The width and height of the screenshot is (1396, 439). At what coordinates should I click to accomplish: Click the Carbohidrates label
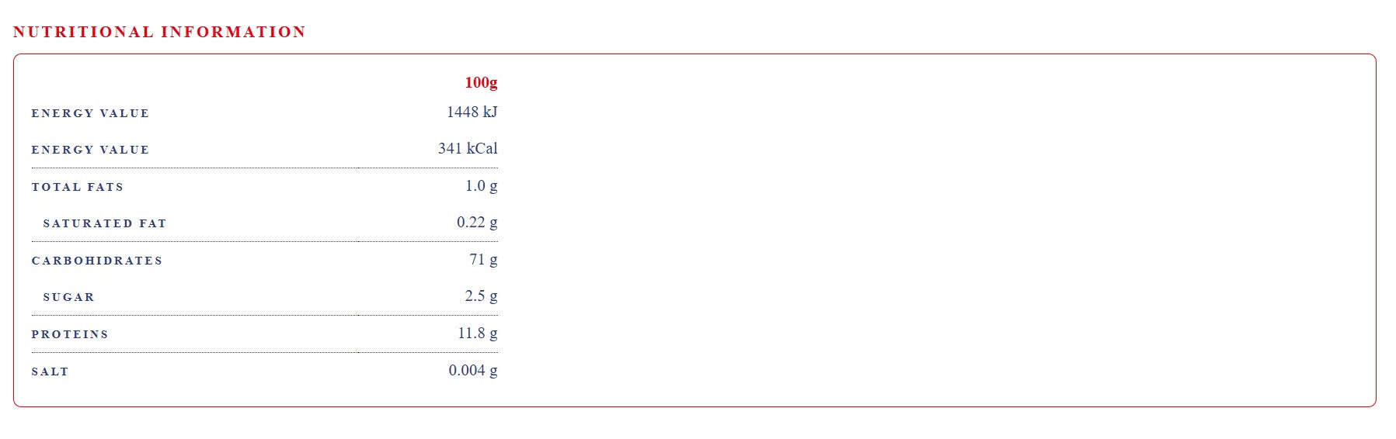point(97,261)
